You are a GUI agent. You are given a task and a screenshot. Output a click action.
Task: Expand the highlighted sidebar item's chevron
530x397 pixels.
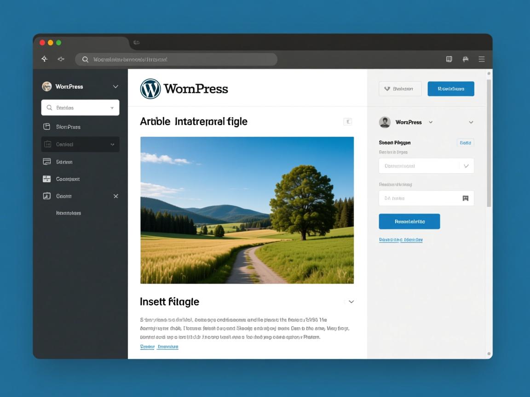[x=112, y=144]
